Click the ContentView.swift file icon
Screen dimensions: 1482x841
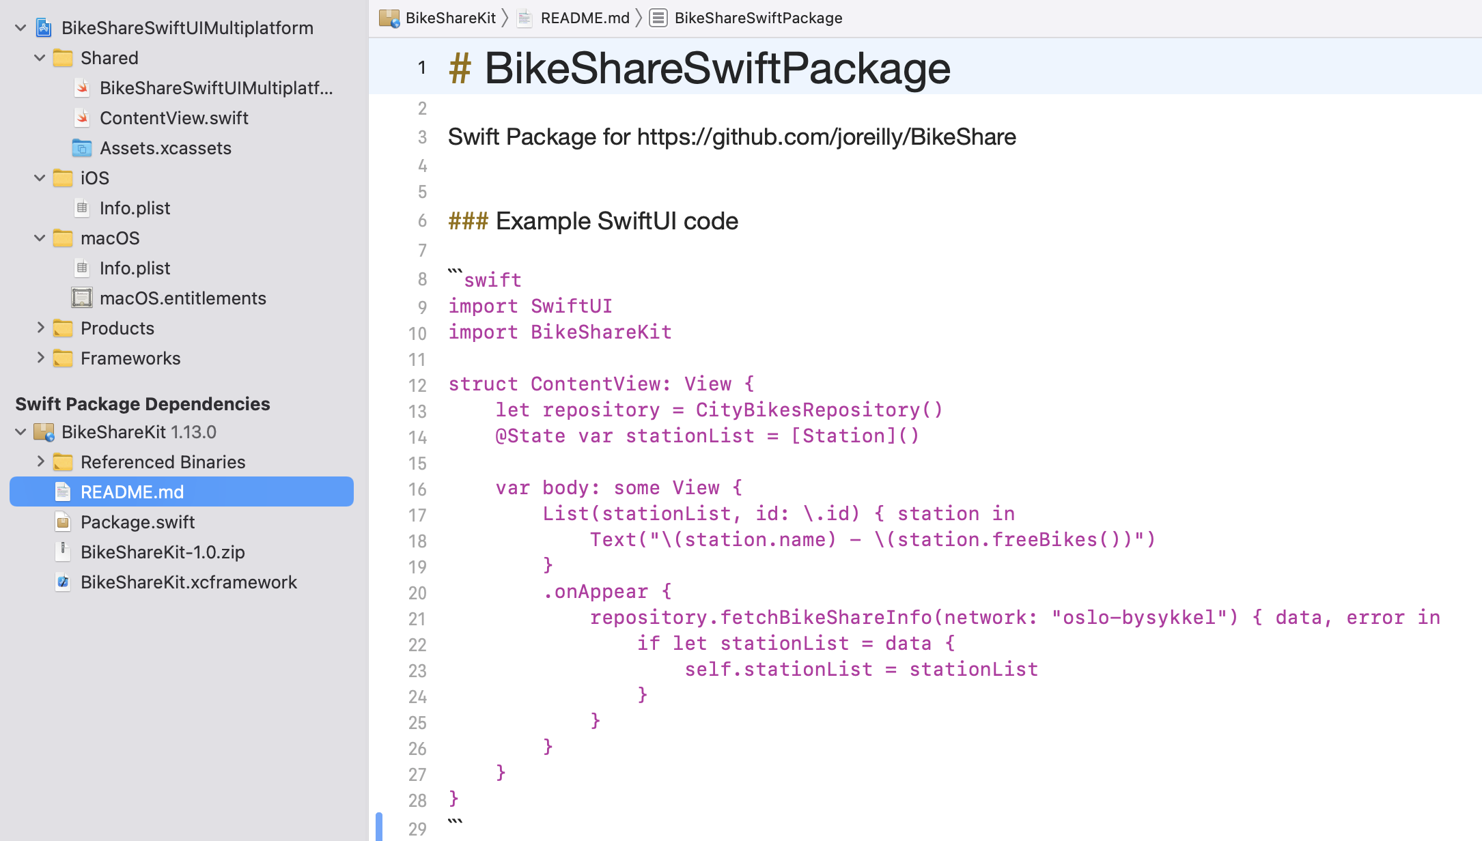click(82, 118)
